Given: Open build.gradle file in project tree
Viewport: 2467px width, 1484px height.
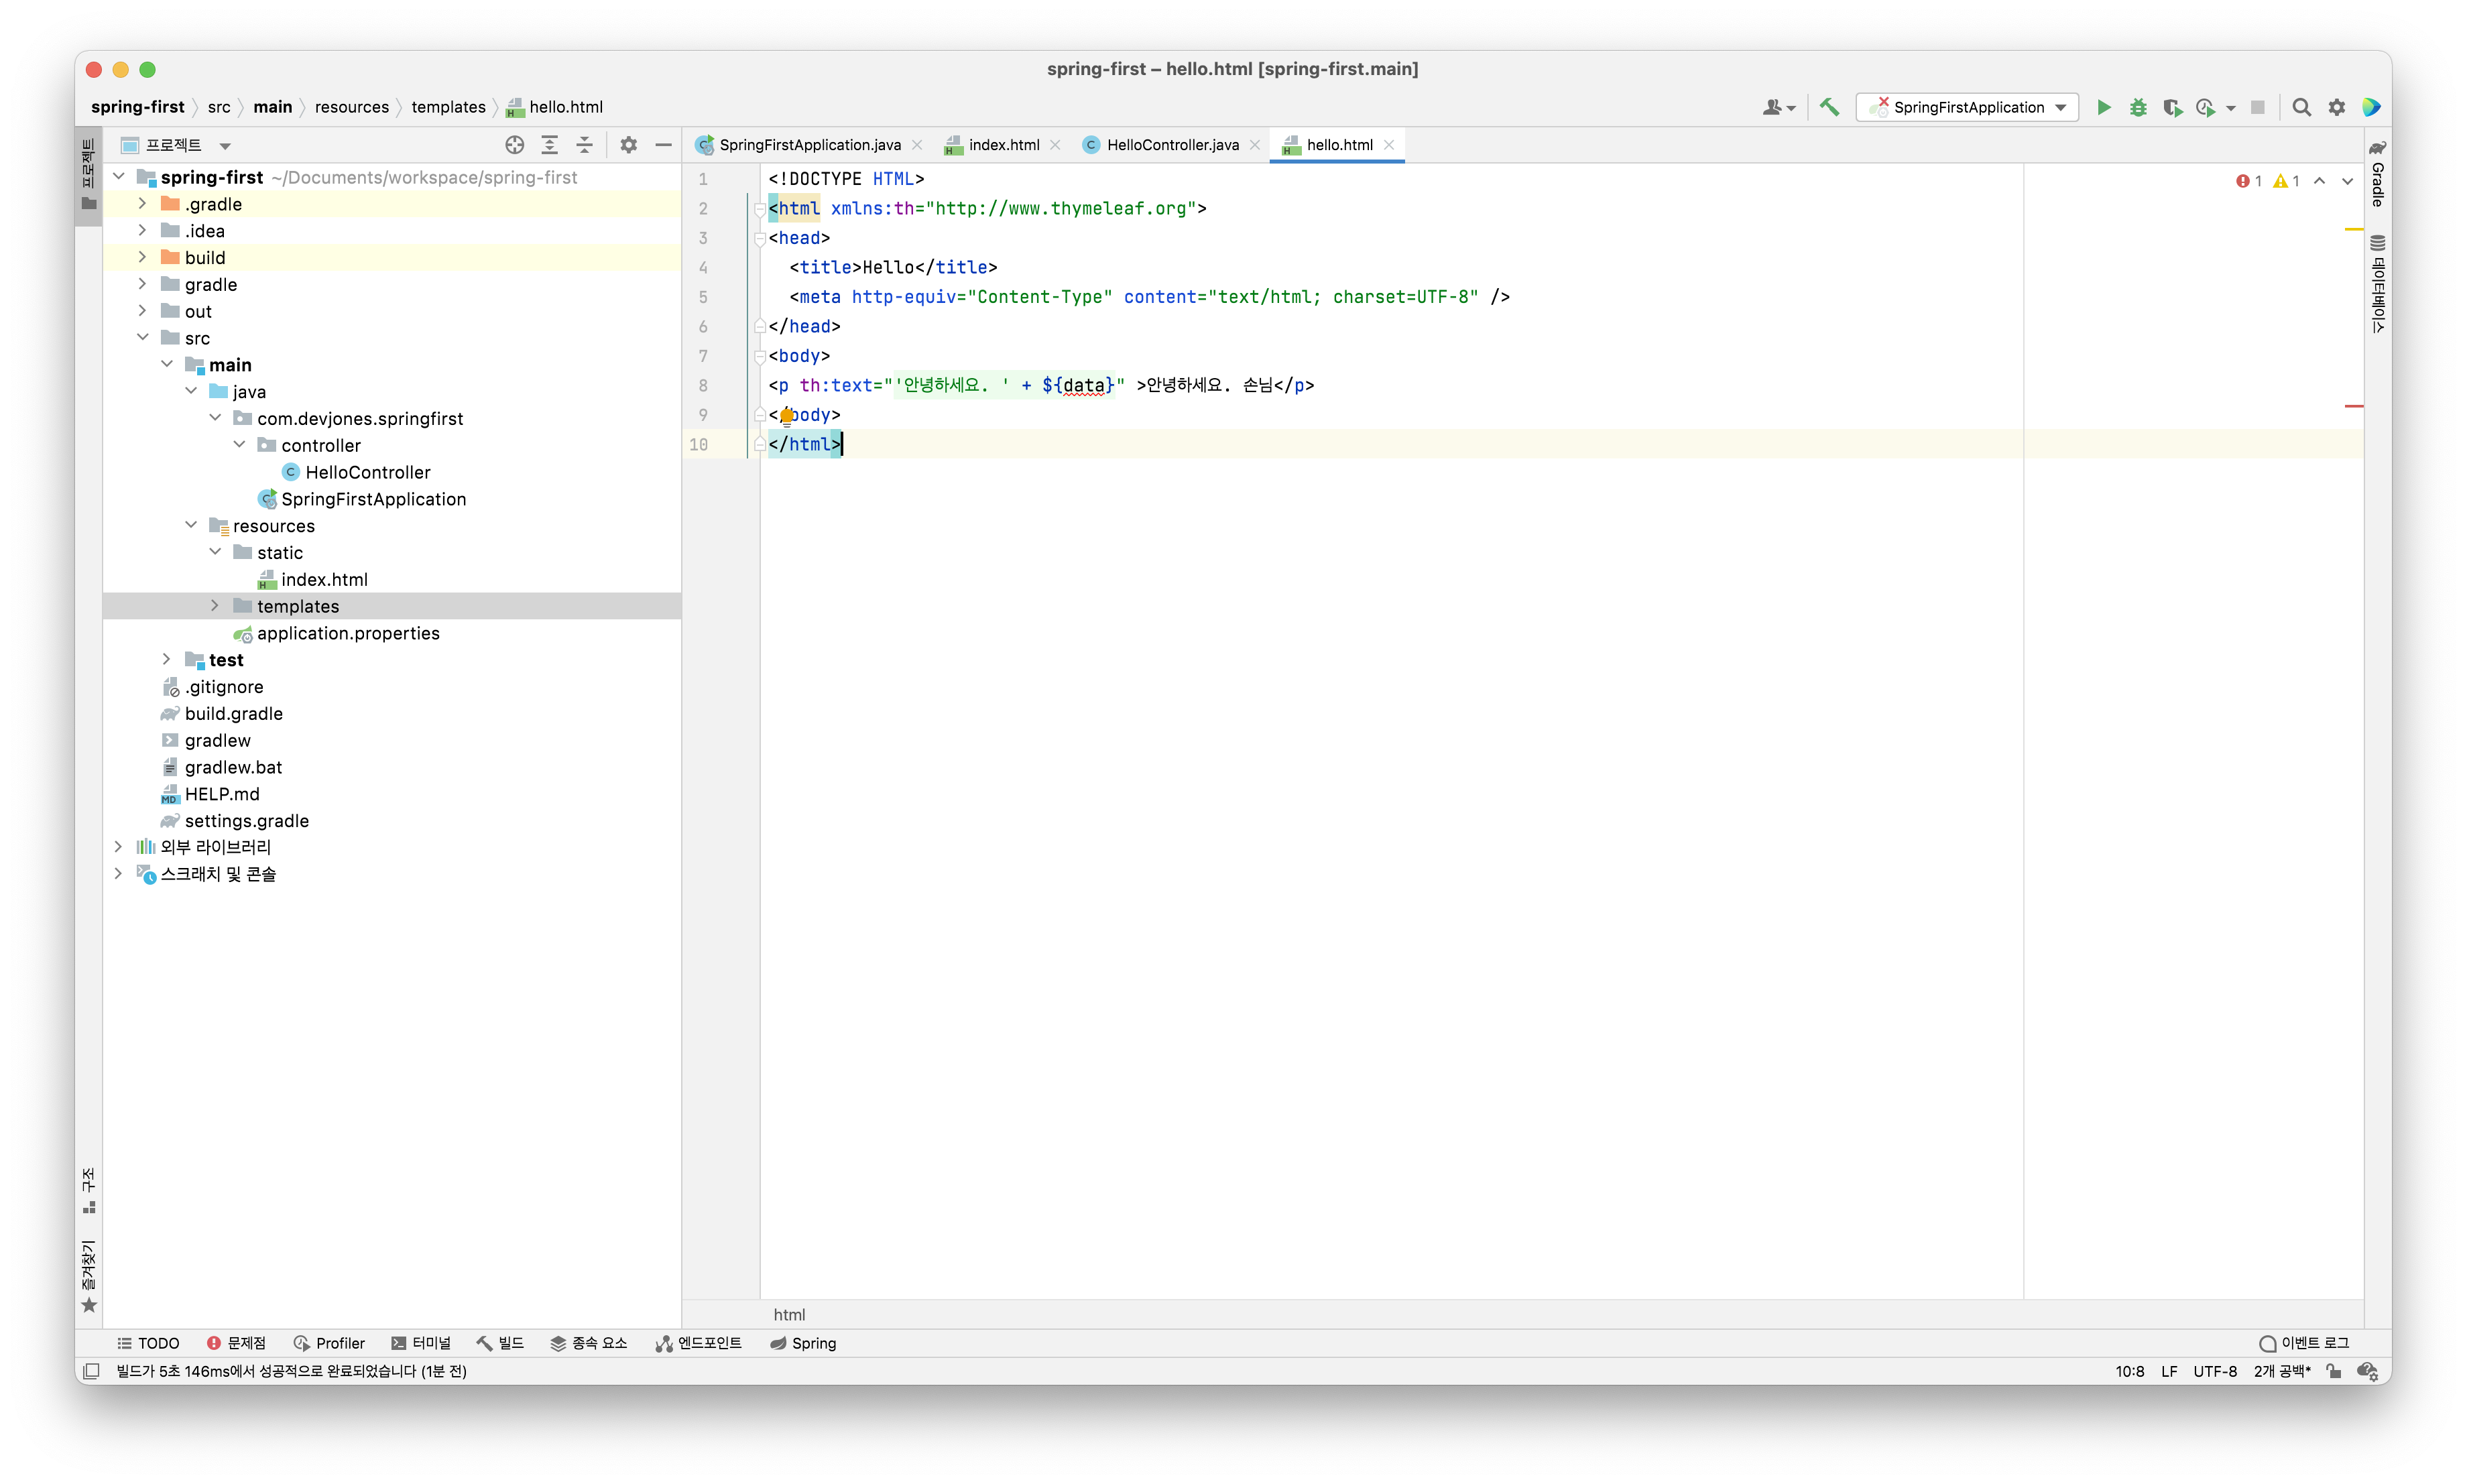Looking at the screenshot, I should [233, 713].
